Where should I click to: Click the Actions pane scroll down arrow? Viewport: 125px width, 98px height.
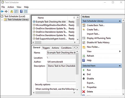point(123,94)
